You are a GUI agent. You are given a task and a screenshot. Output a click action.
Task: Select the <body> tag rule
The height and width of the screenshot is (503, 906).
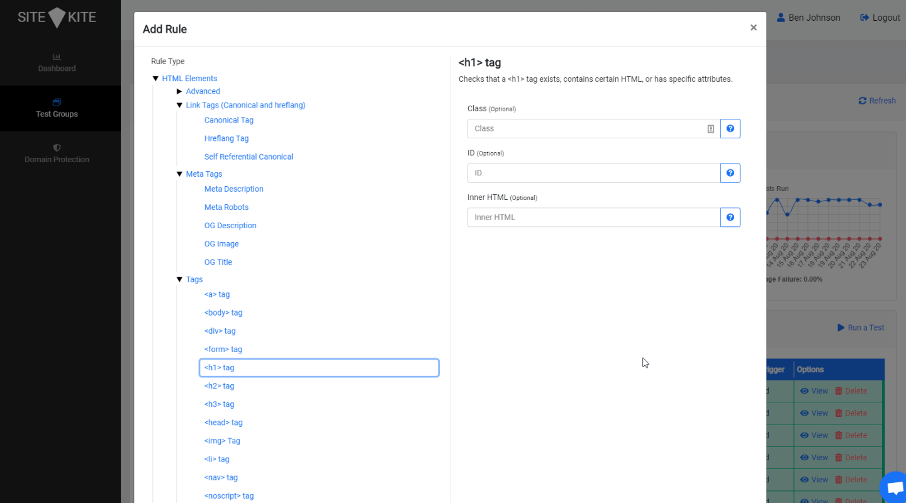223,312
